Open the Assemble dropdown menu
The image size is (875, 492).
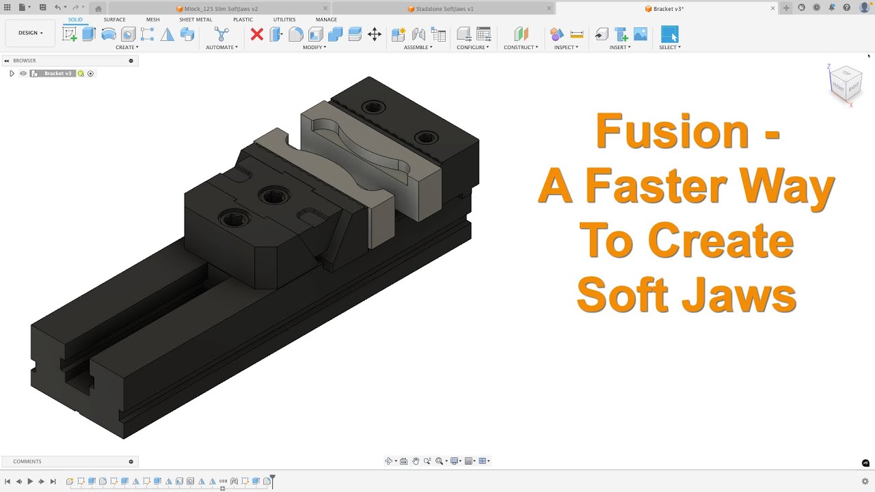418,47
